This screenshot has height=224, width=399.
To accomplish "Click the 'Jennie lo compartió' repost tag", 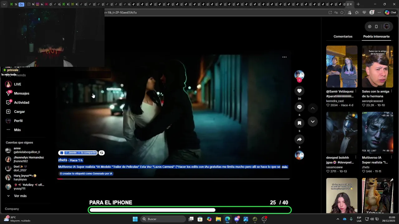I will (x=78, y=153).
